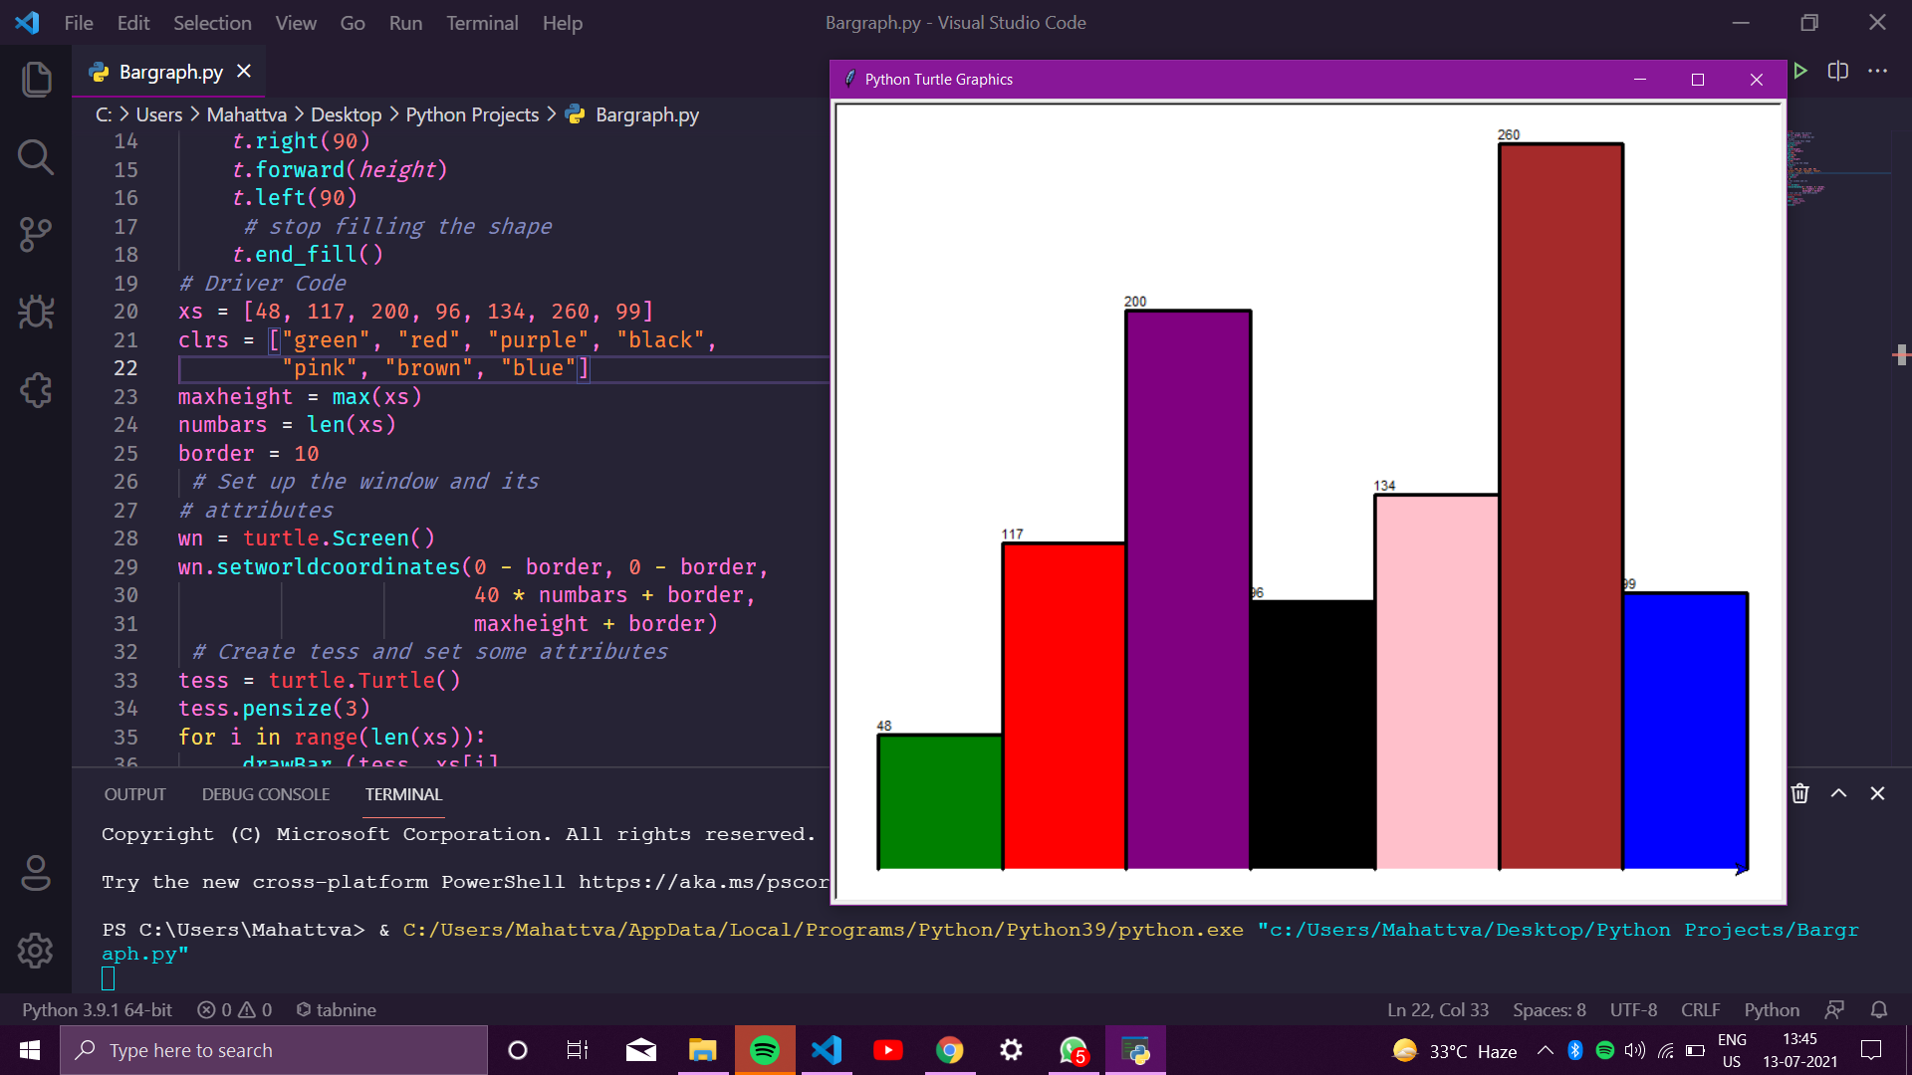Open the Source Control view
Viewport: 1912px width, 1075px height.
coord(36,235)
